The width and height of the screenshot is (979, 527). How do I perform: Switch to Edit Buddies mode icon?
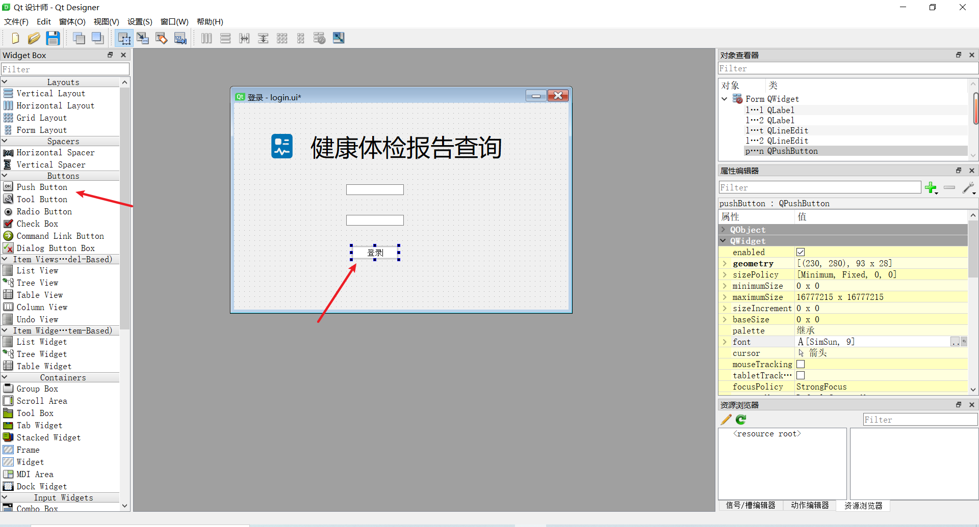click(162, 38)
